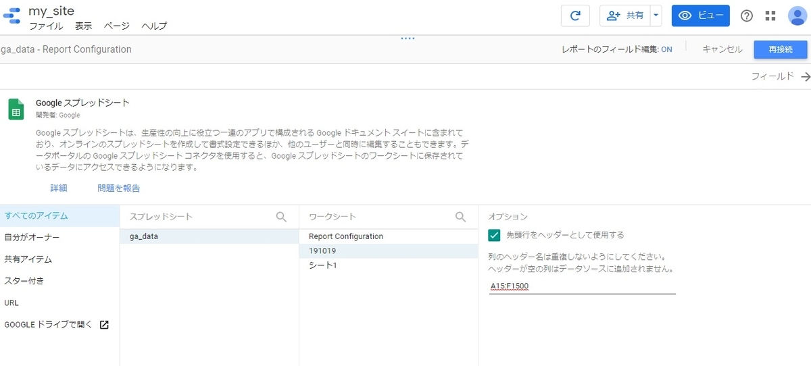The width and height of the screenshot is (811, 366).
Task: Open the Google apps grid icon
Action: [770, 16]
